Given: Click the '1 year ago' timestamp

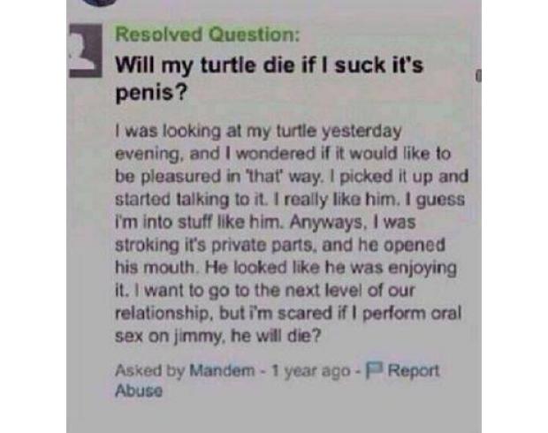Looking at the screenshot, I should (311, 371).
